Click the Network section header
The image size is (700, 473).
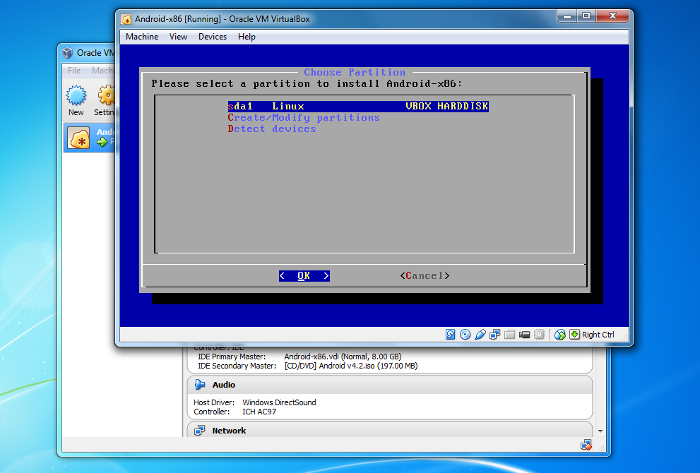tap(390, 429)
